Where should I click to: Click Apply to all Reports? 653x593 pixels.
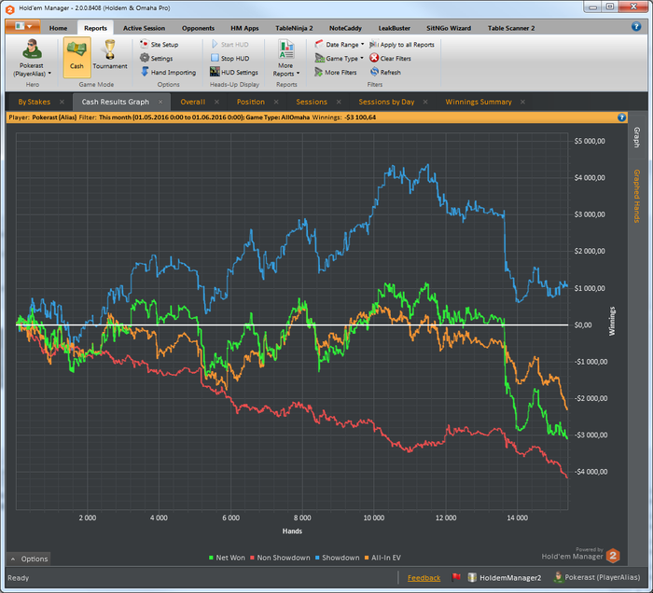pyautogui.click(x=402, y=44)
